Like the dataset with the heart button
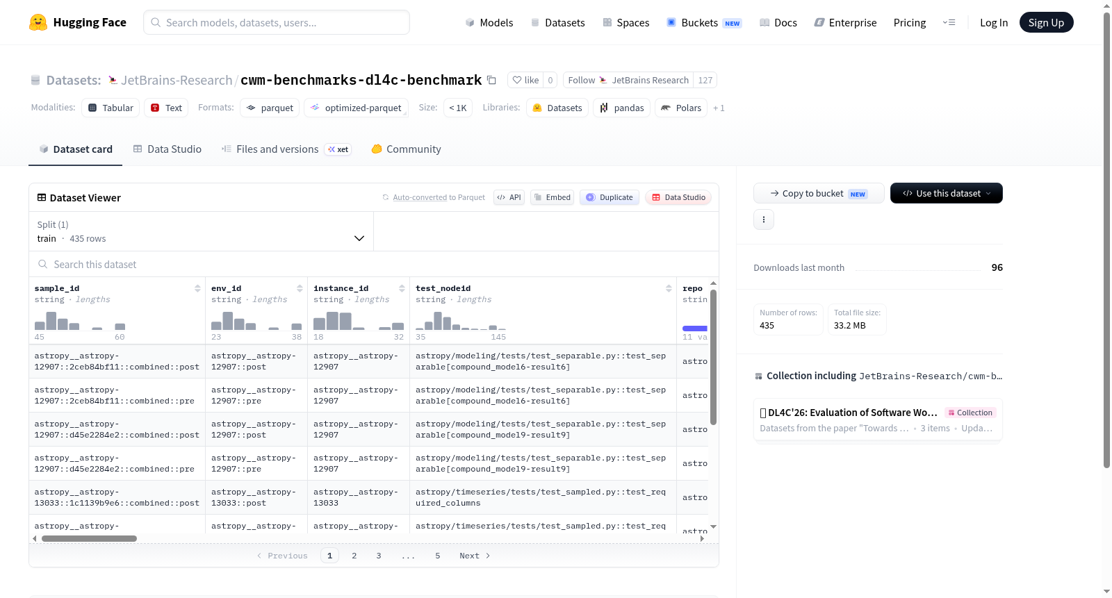 click(525, 80)
